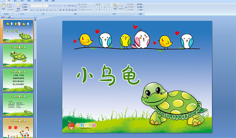The image size is (236, 138).
Task: Expand the Layout (版式) dropdown
Action: [25, 4]
